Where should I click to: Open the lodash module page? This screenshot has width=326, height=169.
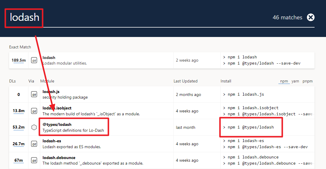click(x=49, y=58)
